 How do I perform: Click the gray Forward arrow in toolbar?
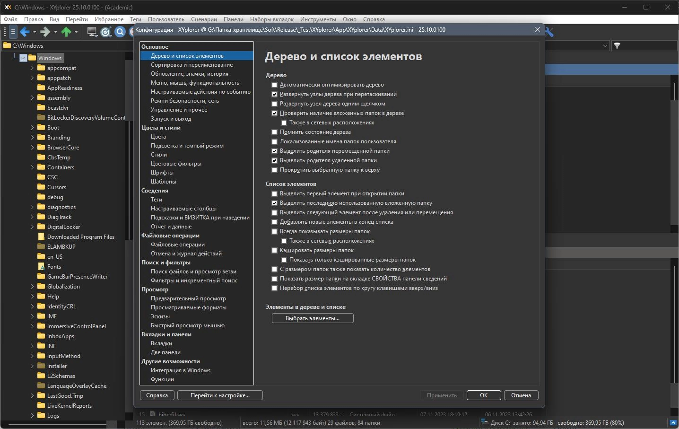pyautogui.click(x=45, y=32)
